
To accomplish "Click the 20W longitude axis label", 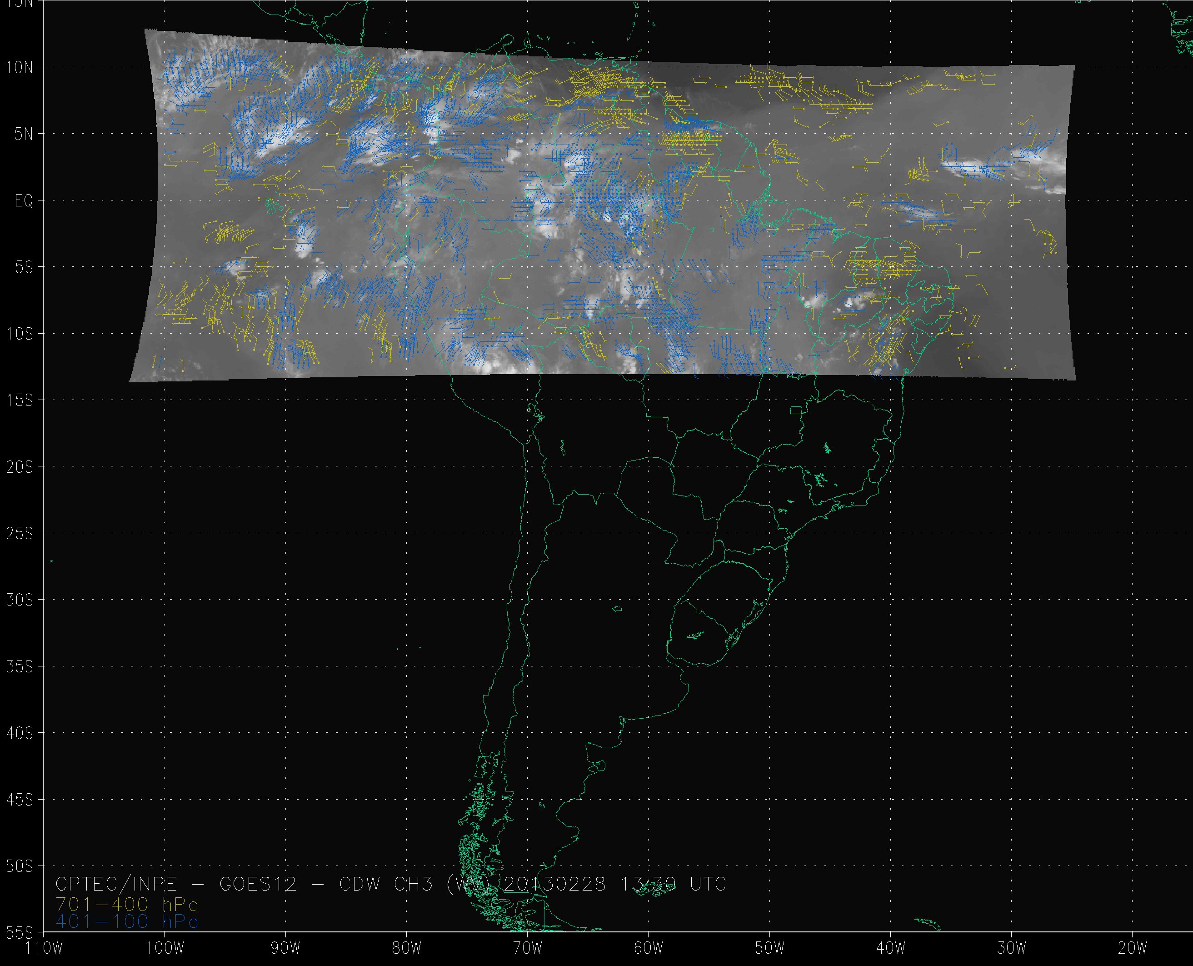I will (x=1133, y=949).
